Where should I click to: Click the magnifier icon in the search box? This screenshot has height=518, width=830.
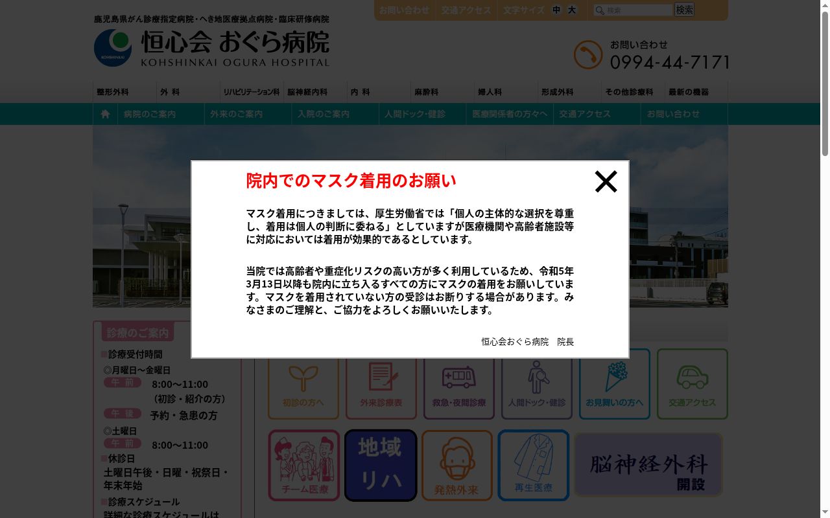[x=600, y=10]
